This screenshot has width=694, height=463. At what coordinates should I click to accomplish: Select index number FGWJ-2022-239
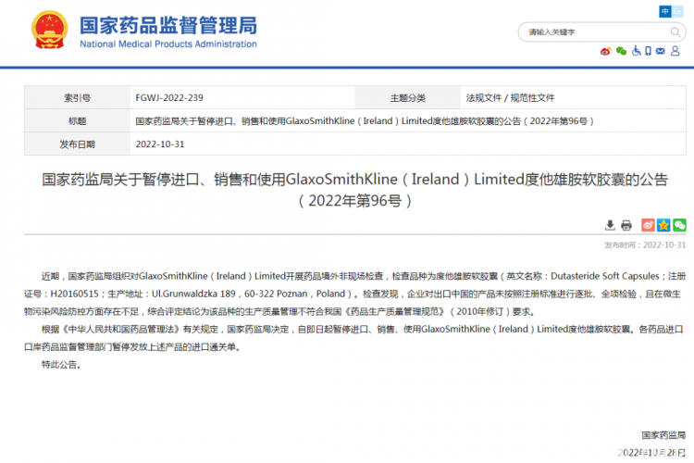click(x=169, y=97)
